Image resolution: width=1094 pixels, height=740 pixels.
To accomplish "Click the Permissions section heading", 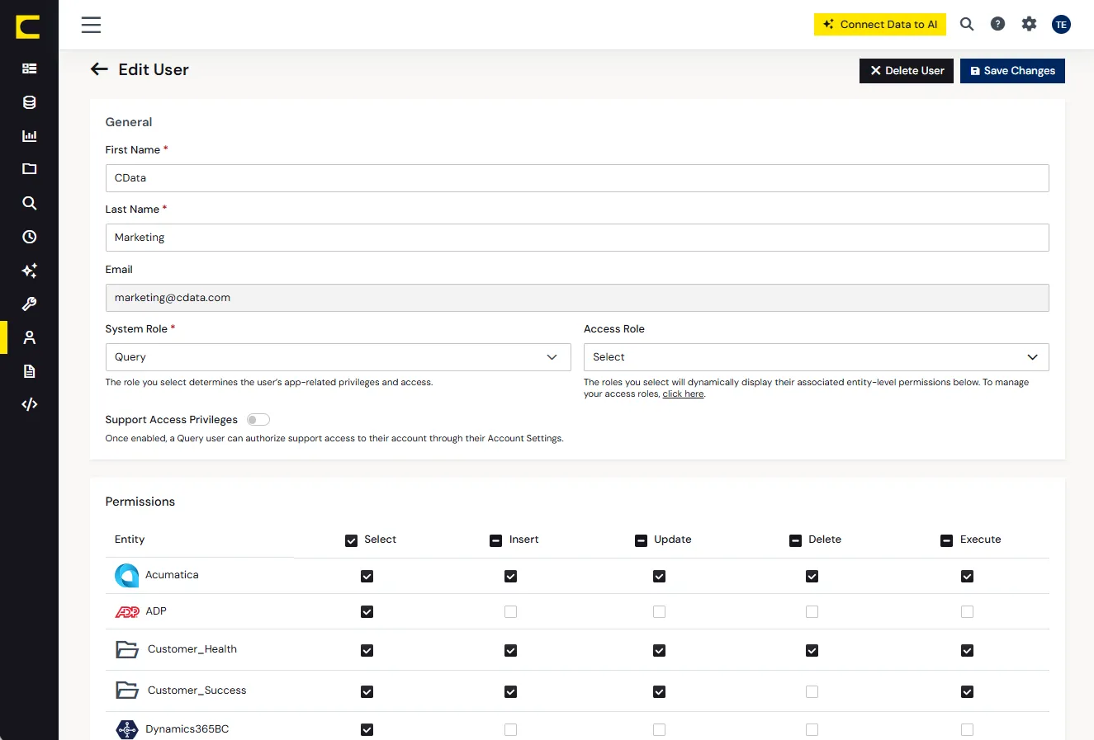I will 140,502.
